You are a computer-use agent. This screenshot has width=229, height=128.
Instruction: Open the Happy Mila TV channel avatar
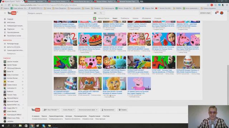coord(5,108)
